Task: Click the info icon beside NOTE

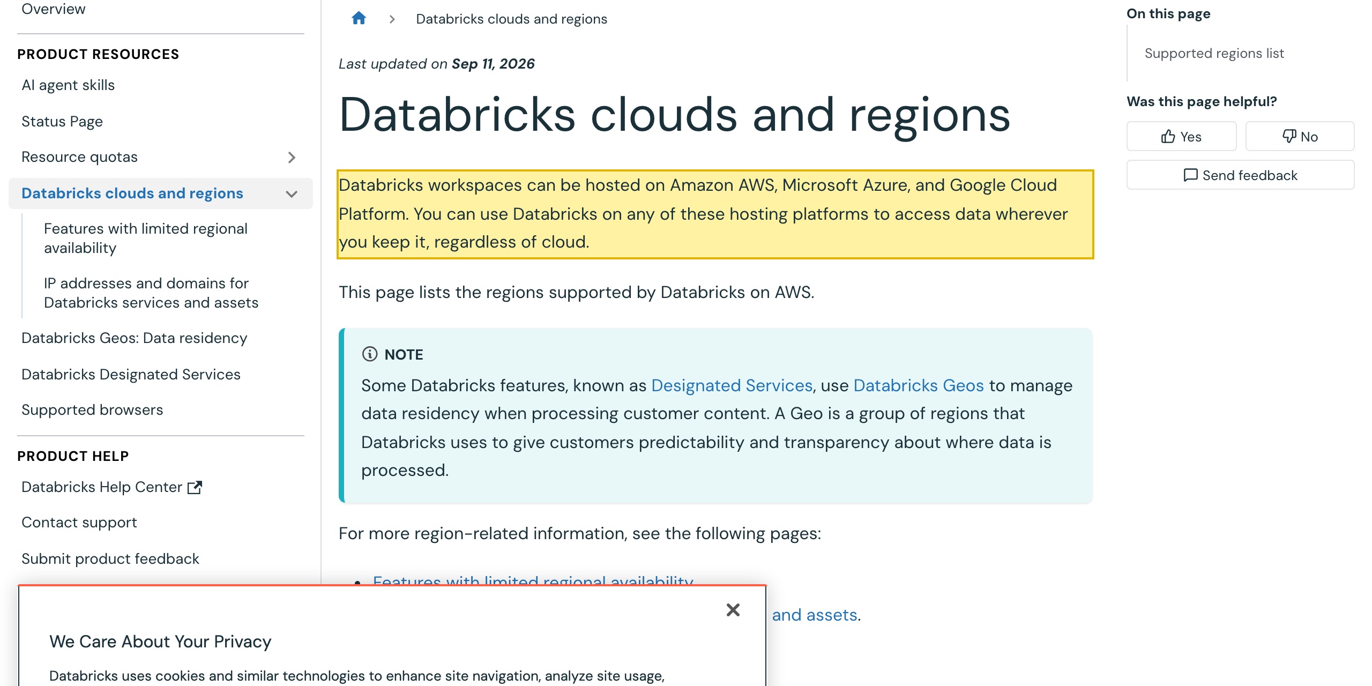Action: (x=370, y=354)
